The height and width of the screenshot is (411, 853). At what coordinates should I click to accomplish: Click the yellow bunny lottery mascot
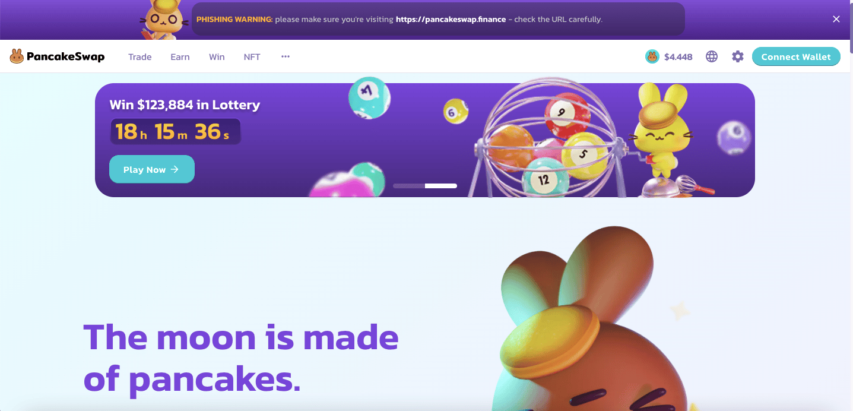(661, 131)
